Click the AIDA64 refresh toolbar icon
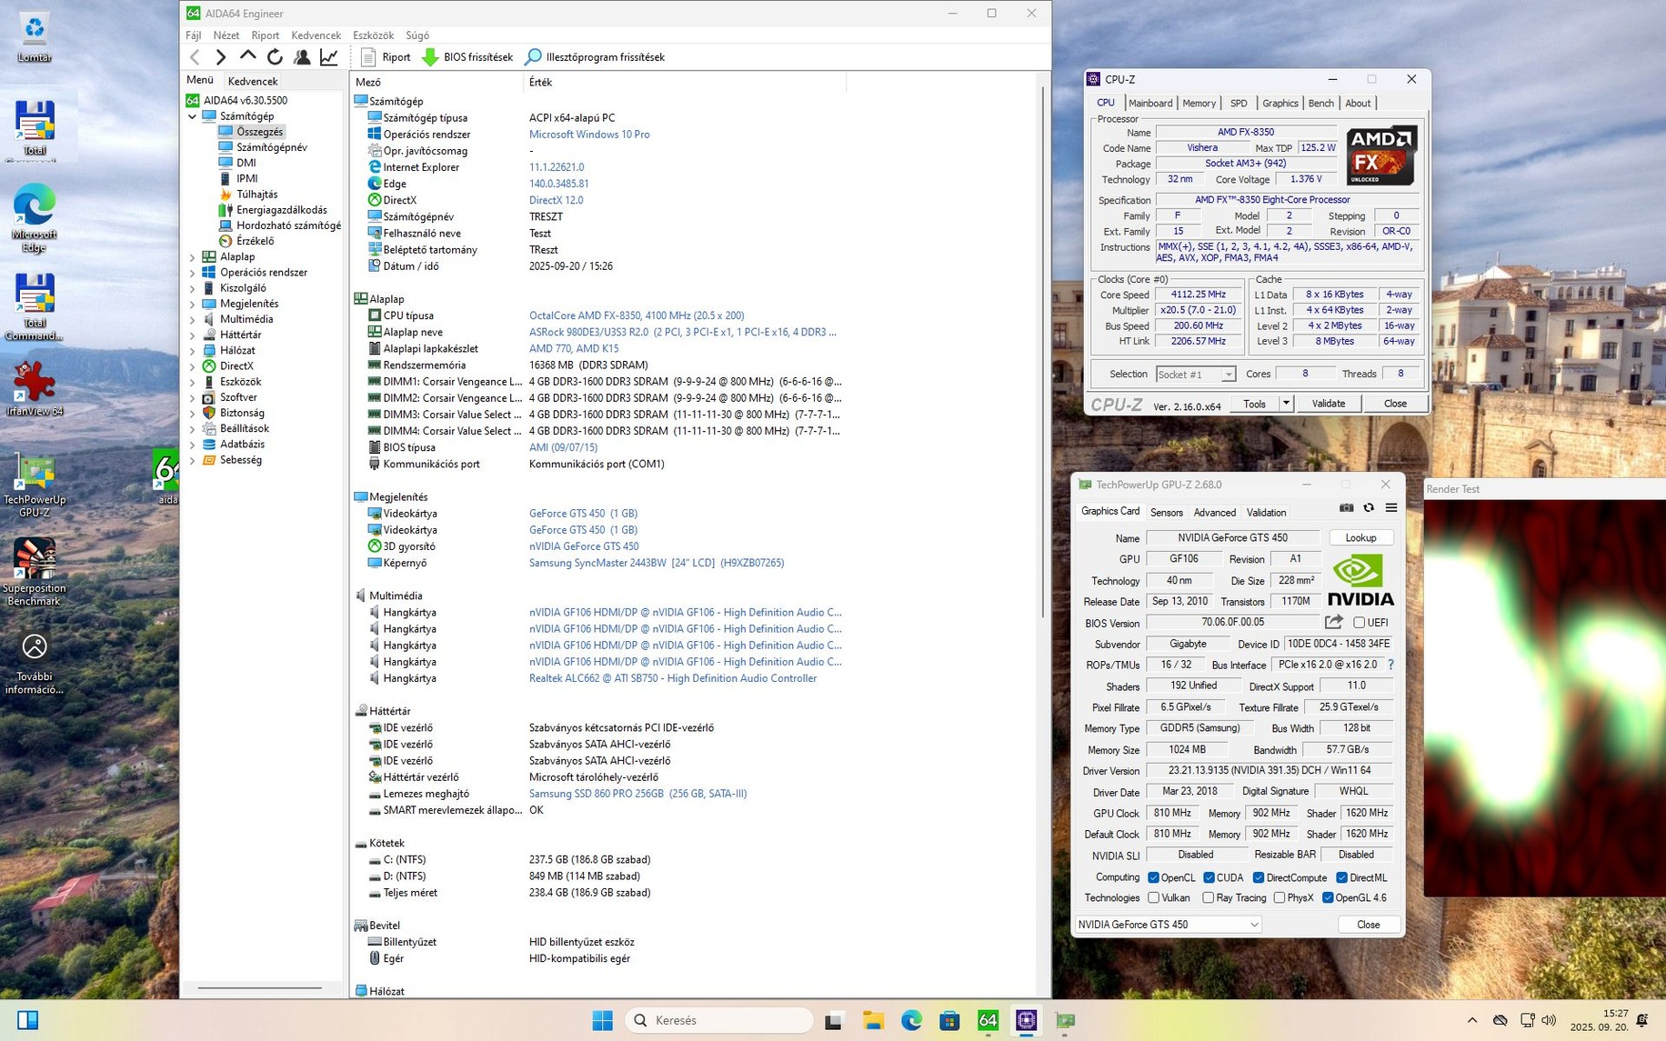This screenshot has width=1666, height=1041. coord(275,57)
